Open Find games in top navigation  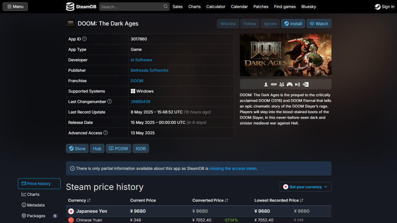(x=285, y=7)
